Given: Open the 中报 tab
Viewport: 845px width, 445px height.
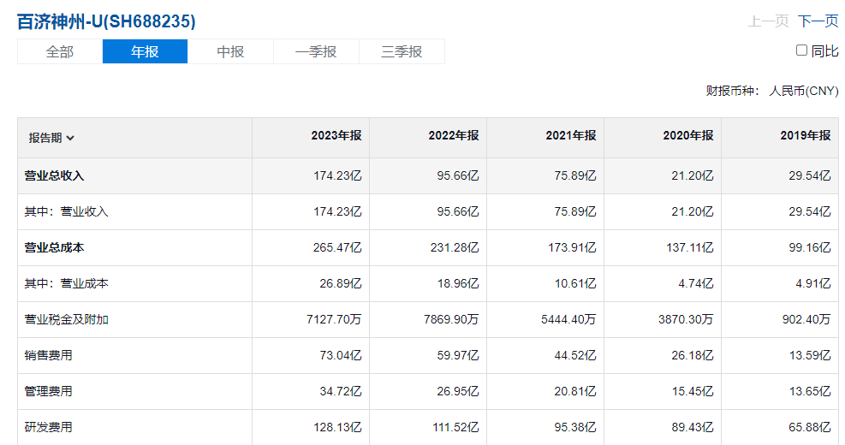Looking at the screenshot, I should tap(230, 51).
